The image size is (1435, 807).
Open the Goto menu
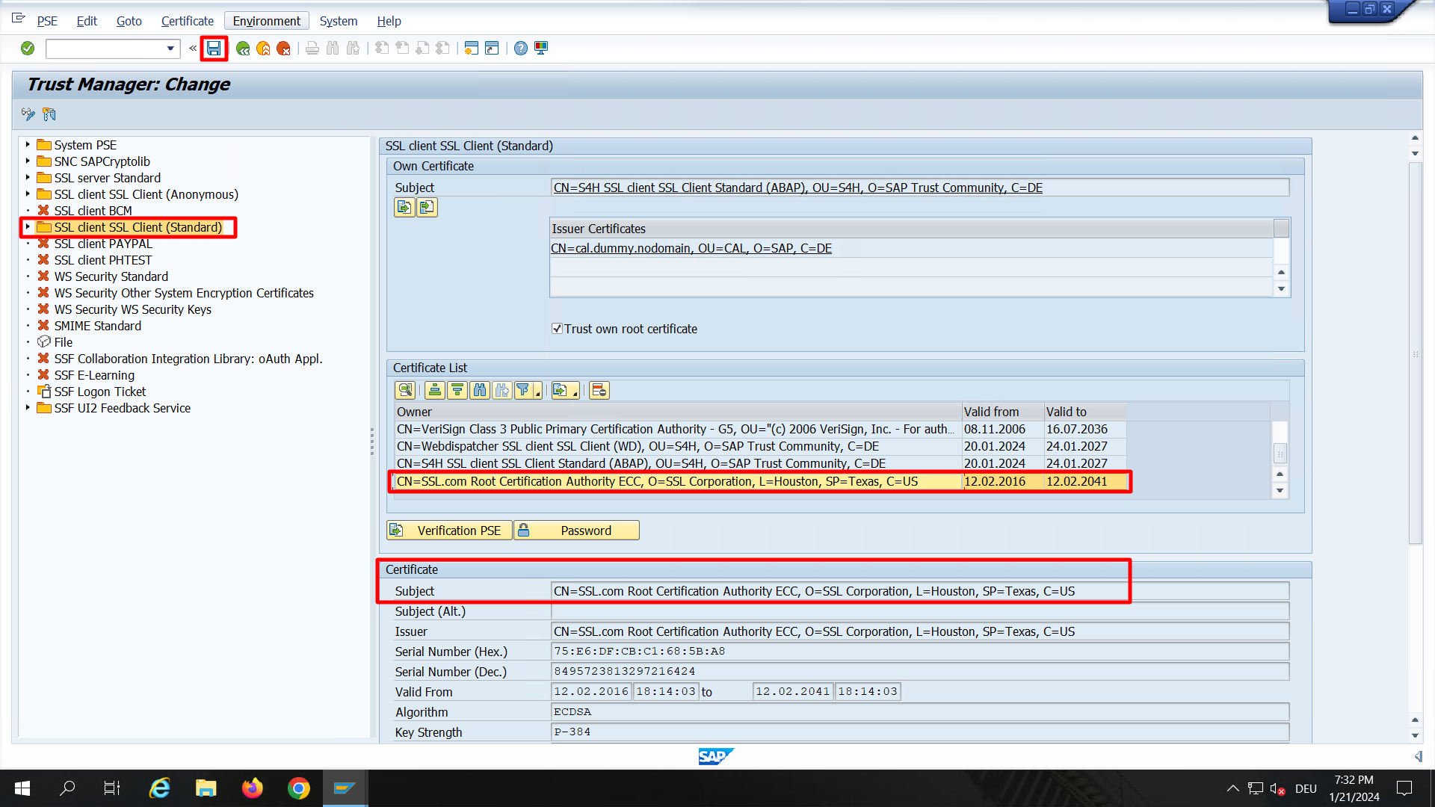pos(129,21)
